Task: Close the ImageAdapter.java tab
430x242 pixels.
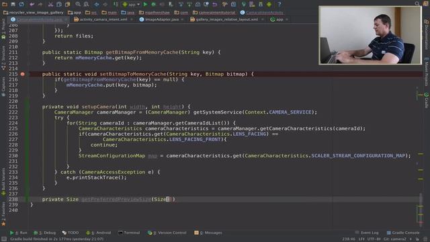Action: pos(182,19)
